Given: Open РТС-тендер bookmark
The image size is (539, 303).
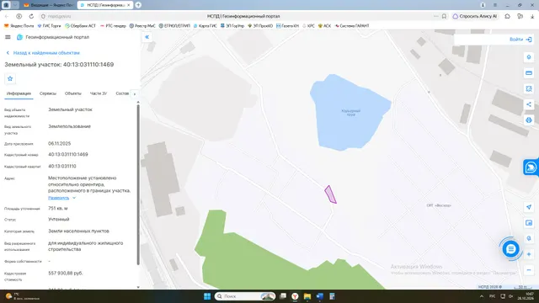Looking at the screenshot, I should pyautogui.click(x=113, y=26).
